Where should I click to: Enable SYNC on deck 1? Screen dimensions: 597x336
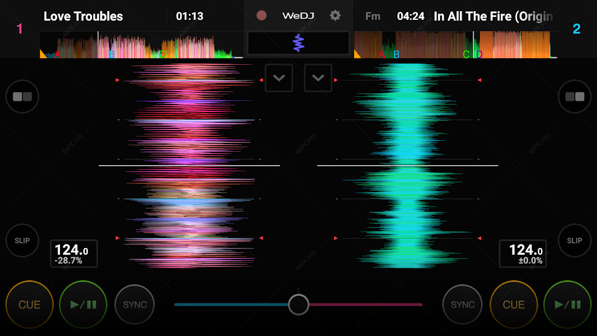pyautogui.click(x=135, y=304)
